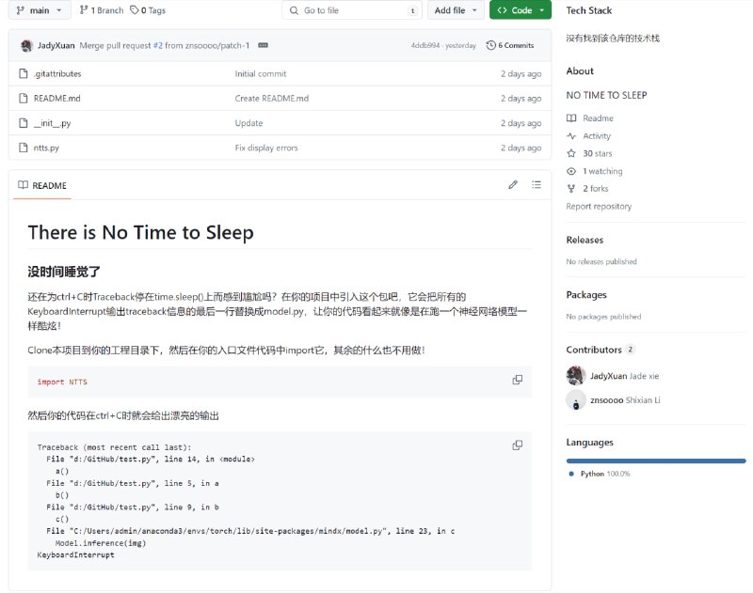
Task: Open the ntts.py file
Action: [x=46, y=148]
